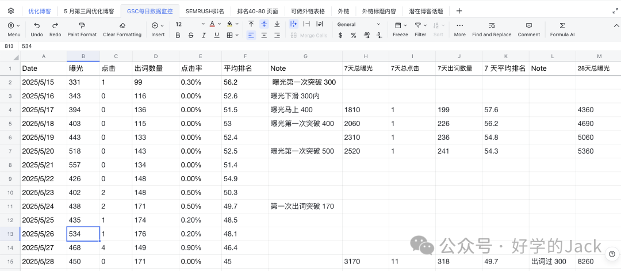
Task: Activate the Paint Format tool
Action: [82, 25]
